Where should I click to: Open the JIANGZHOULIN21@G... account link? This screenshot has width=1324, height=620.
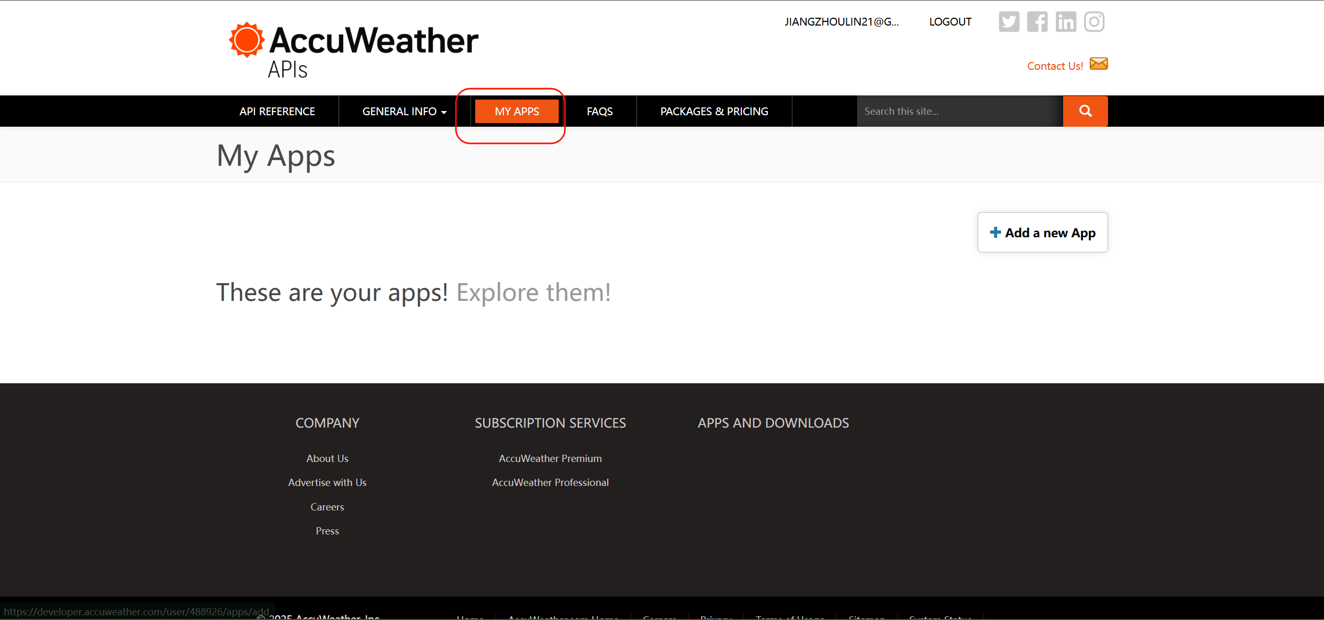(841, 22)
